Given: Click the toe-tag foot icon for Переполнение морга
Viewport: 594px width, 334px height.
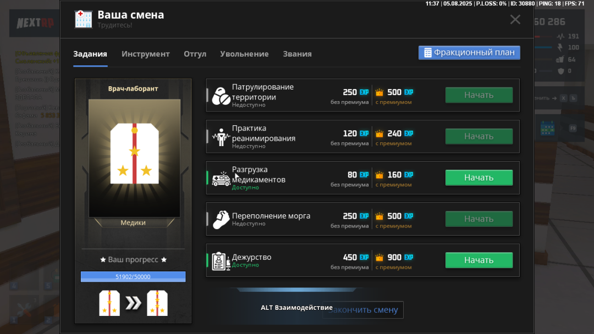Looking at the screenshot, I should (221, 219).
